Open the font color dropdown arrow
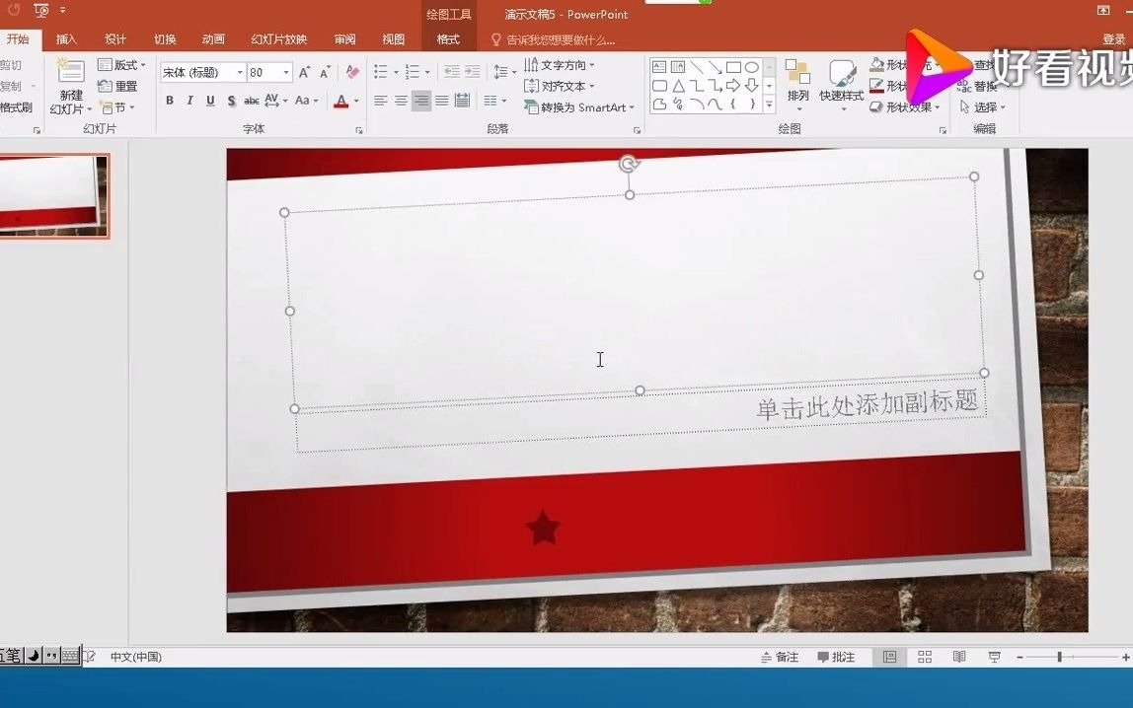Viewport: 1133px width, 708px height. click(357, 102)
